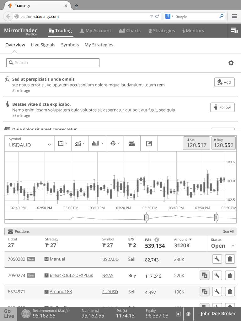241x321 pixels.
Task: Click the duplicate icon for Amano188 position
Action: (204, 292)
